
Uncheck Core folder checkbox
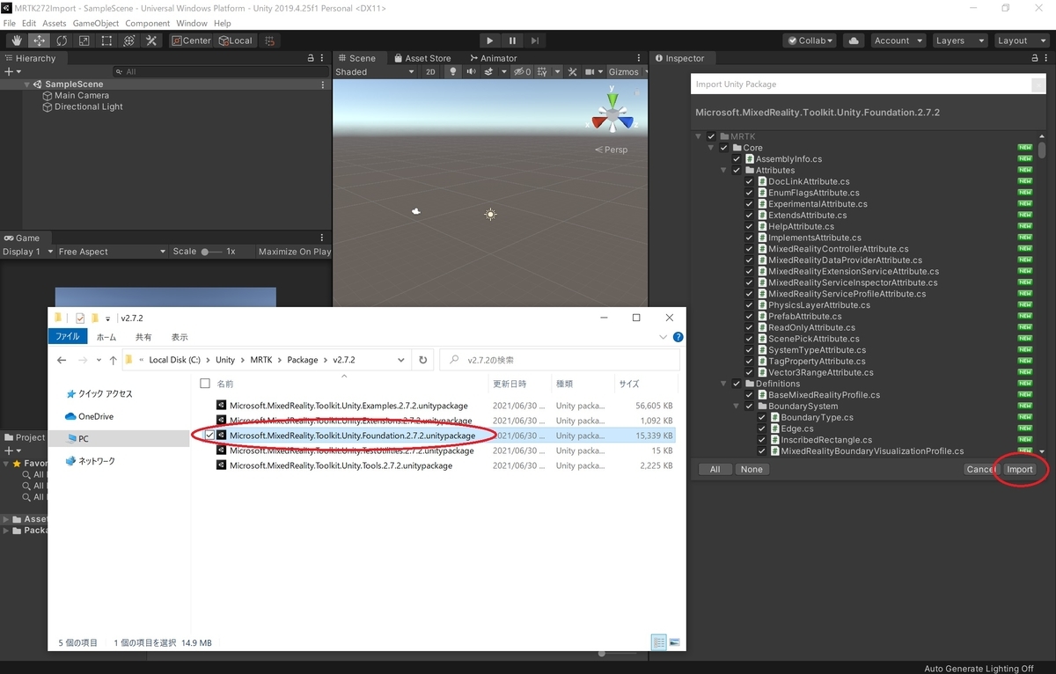click(724, 148)
